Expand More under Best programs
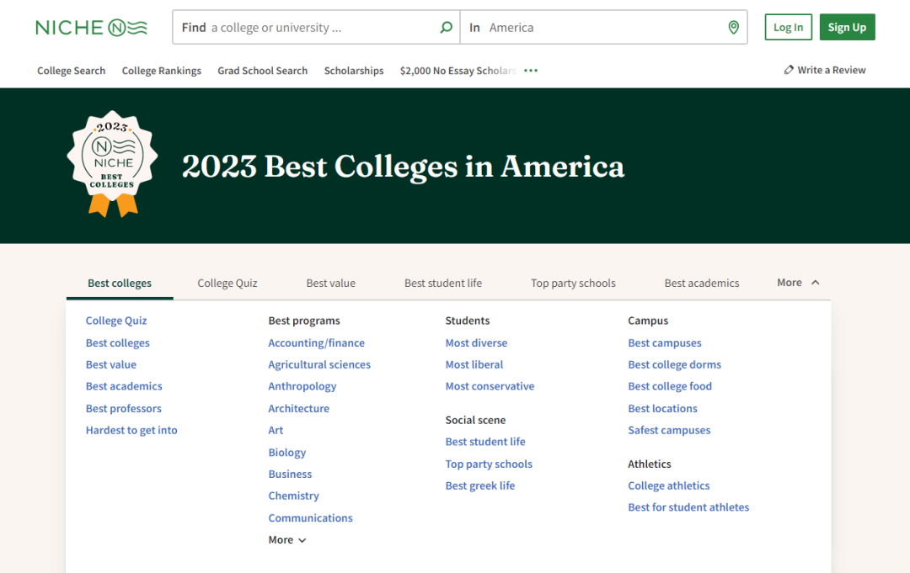Image resolution: width=910 pixels, height=573 pixels. (286, 540)
